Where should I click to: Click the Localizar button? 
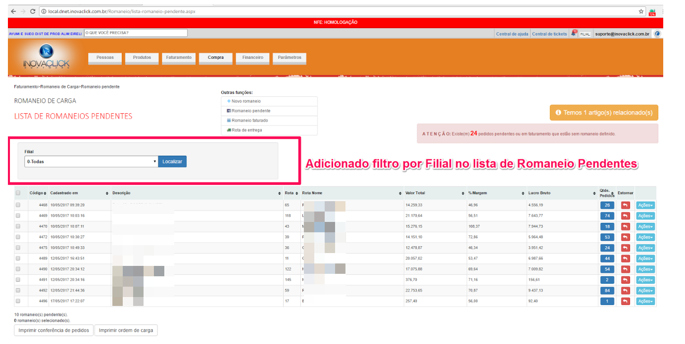172,162
